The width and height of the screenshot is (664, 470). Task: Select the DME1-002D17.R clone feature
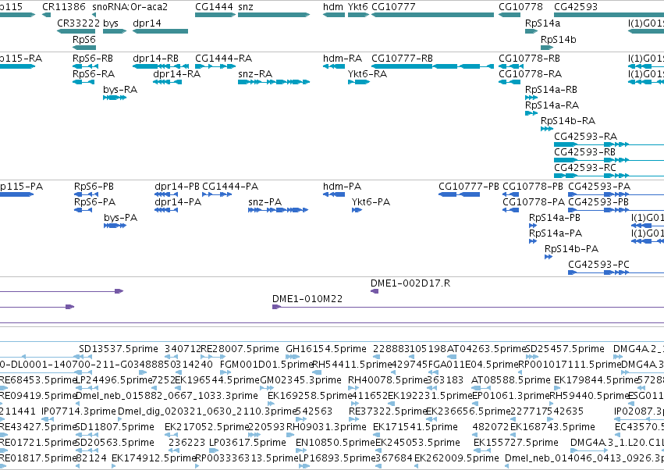375,290
